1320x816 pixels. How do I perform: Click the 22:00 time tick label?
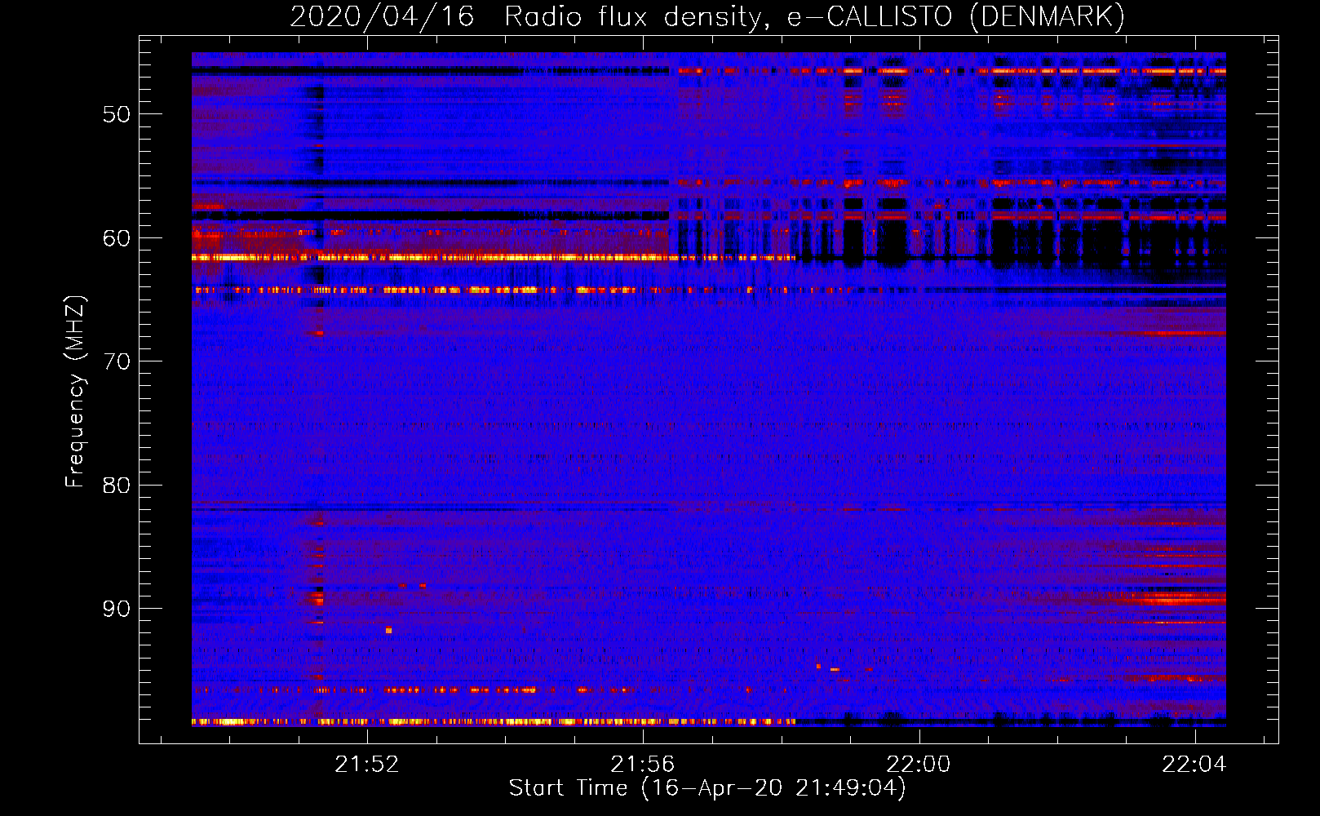(919, 765)
